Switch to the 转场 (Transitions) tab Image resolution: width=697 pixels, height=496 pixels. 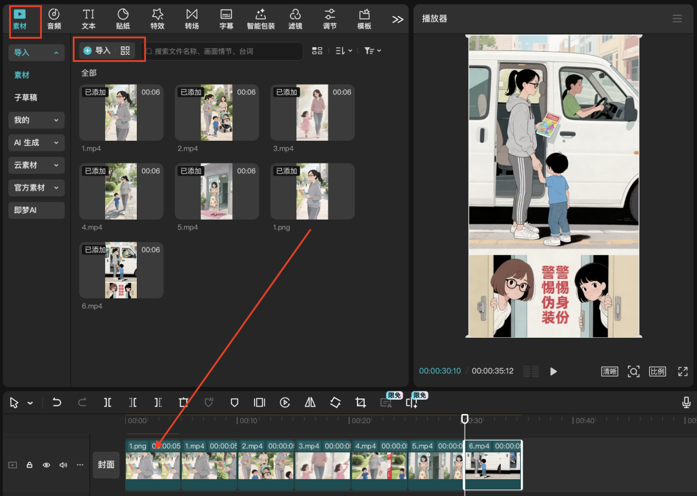(x=192, y=19)
